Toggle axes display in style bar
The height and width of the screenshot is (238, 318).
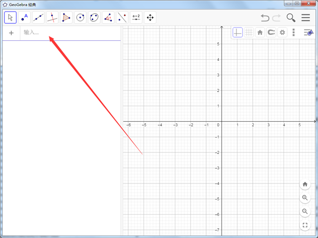tap(237, 32)
